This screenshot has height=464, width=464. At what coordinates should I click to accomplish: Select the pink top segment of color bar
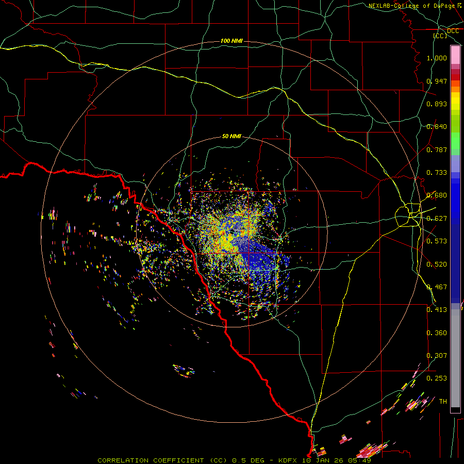tap(455, 55)
